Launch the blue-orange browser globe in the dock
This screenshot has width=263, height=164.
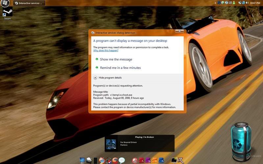point(102,160)
